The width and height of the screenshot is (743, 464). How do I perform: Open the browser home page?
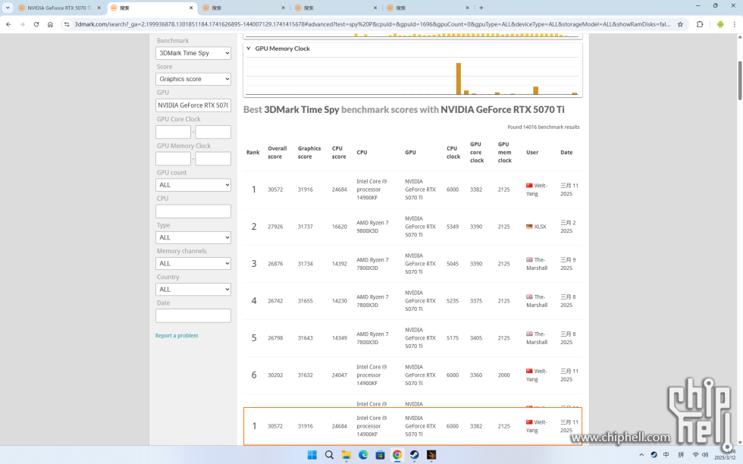50,25
